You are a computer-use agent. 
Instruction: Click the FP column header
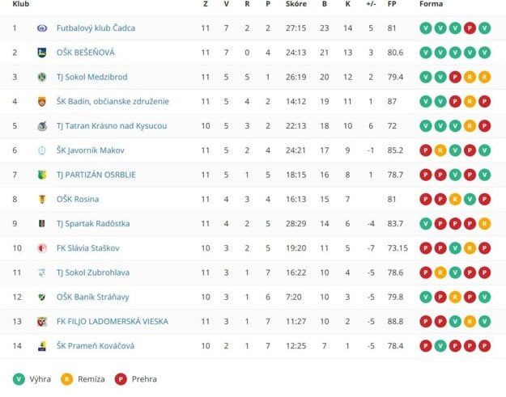pyautogui.click(x=392, y=5)
